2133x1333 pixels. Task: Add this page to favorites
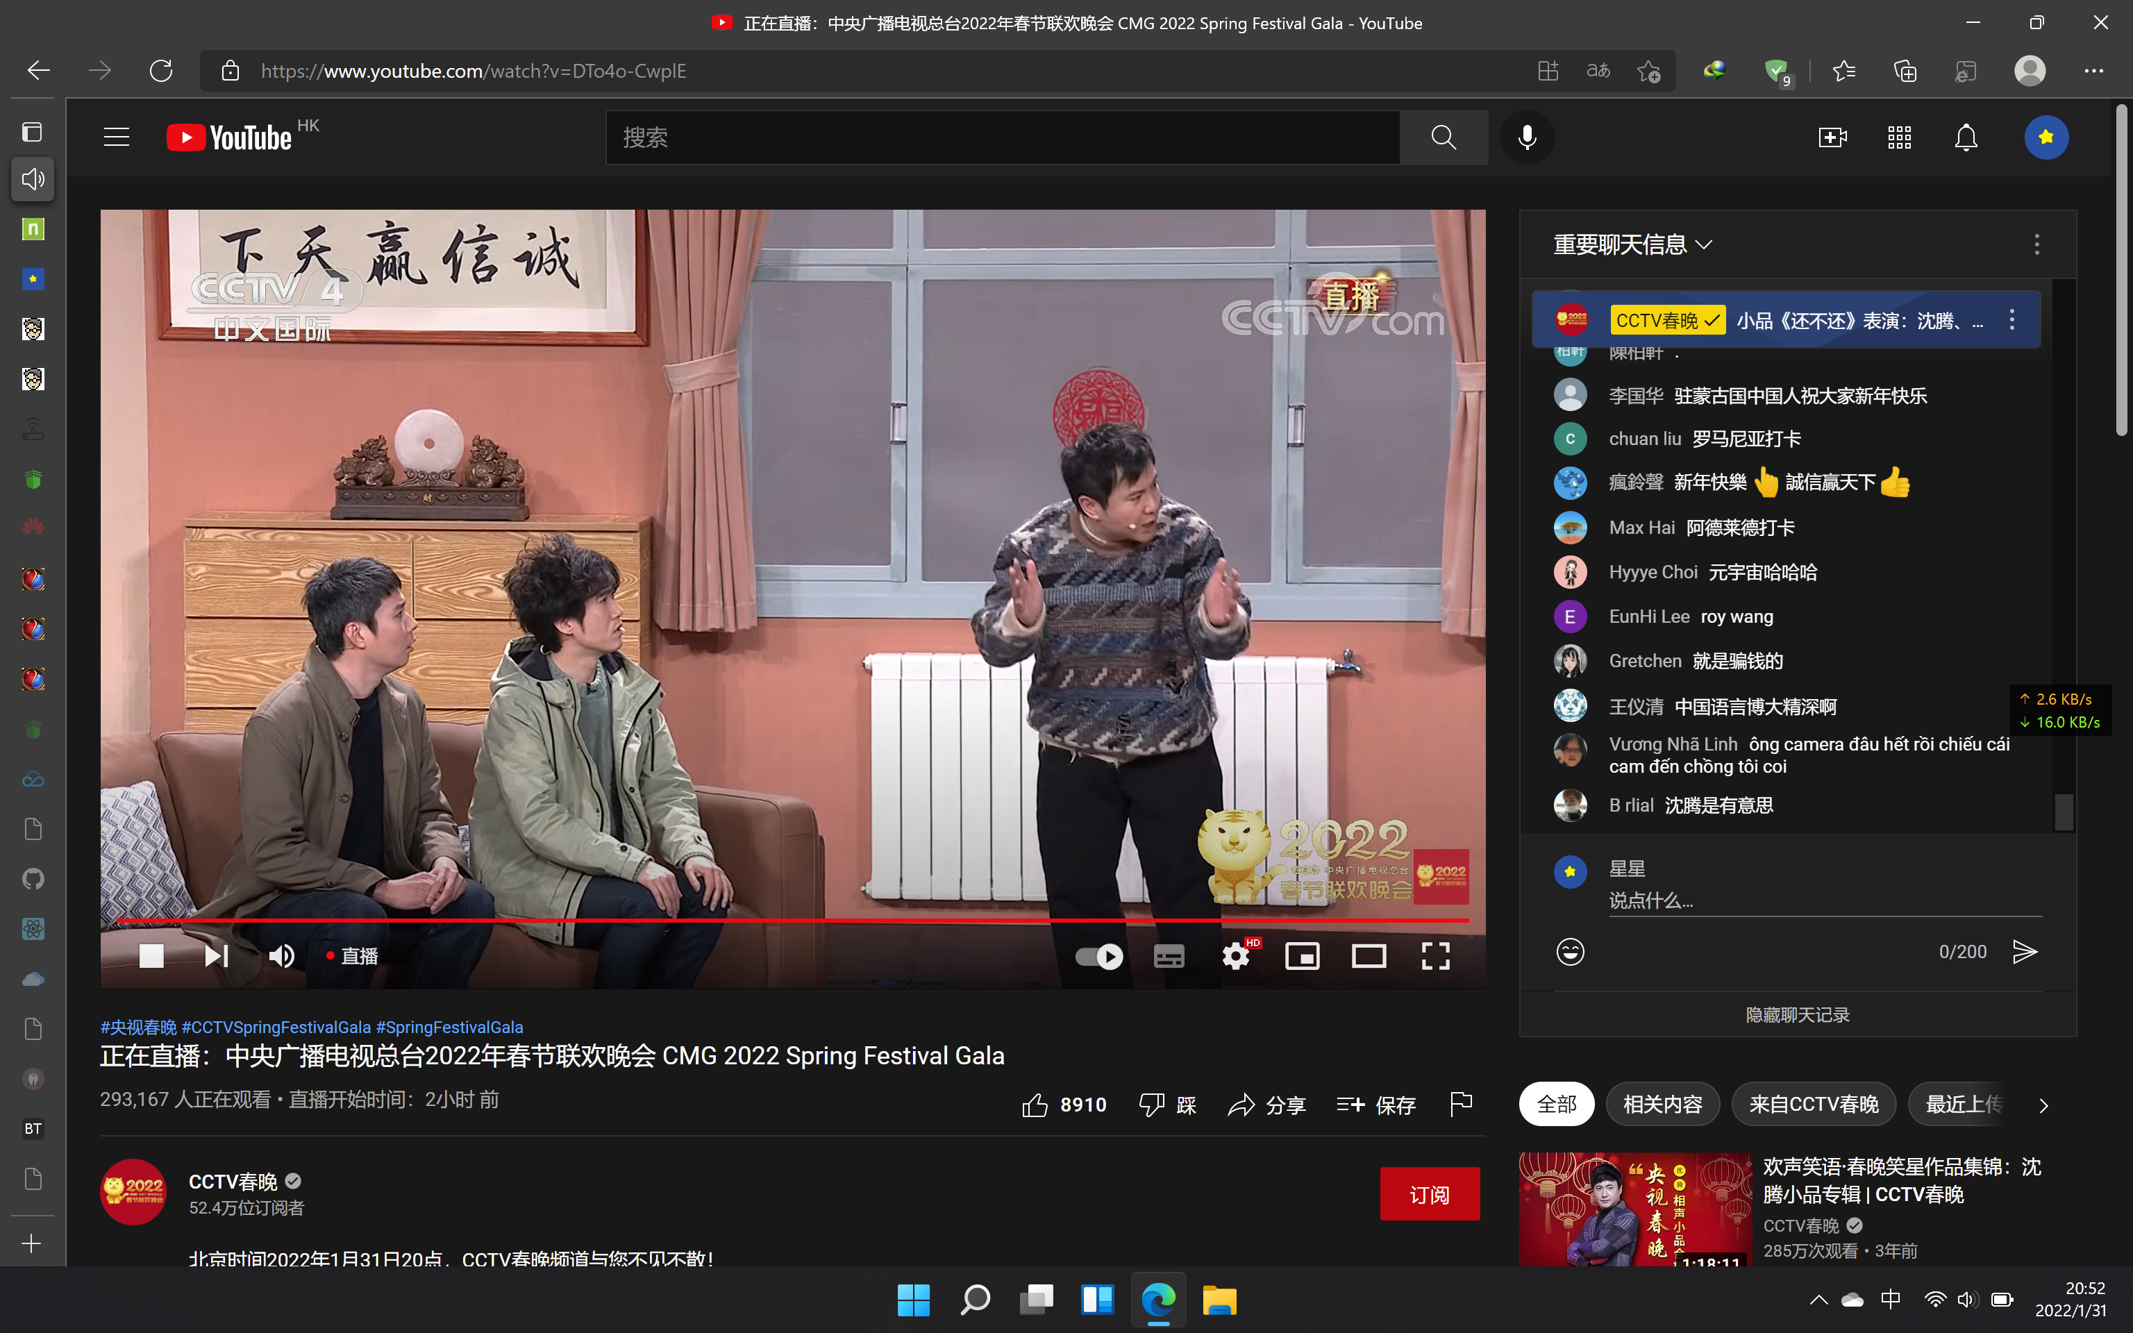pyautogui.click(x=1648, y=71)
